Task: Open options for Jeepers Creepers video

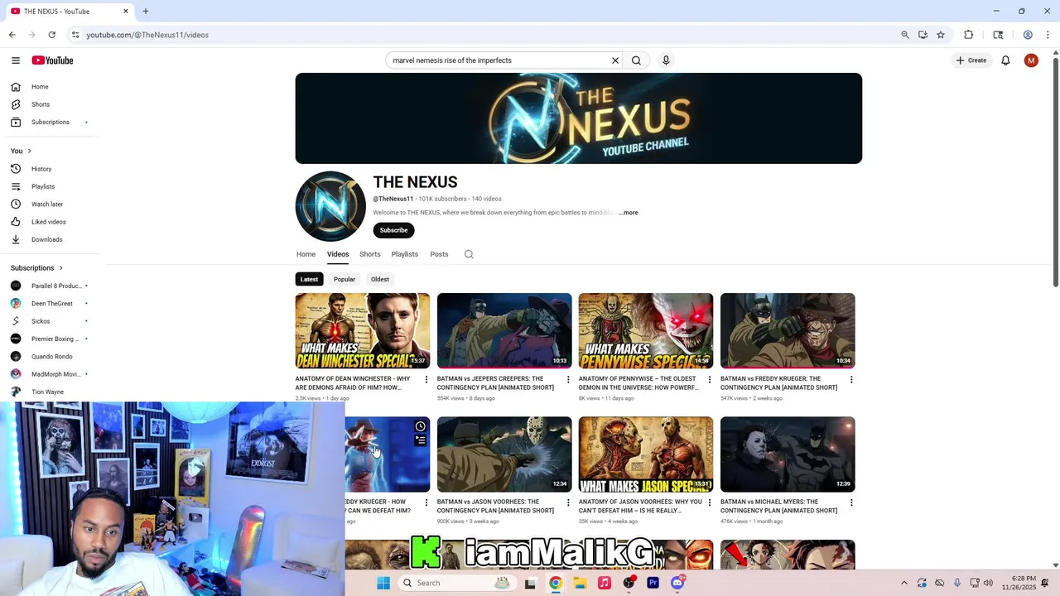Action: pos(568,380)
